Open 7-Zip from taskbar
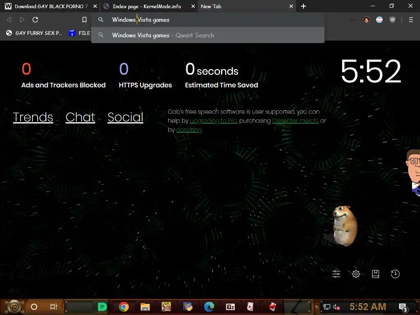 click(231, 307)
